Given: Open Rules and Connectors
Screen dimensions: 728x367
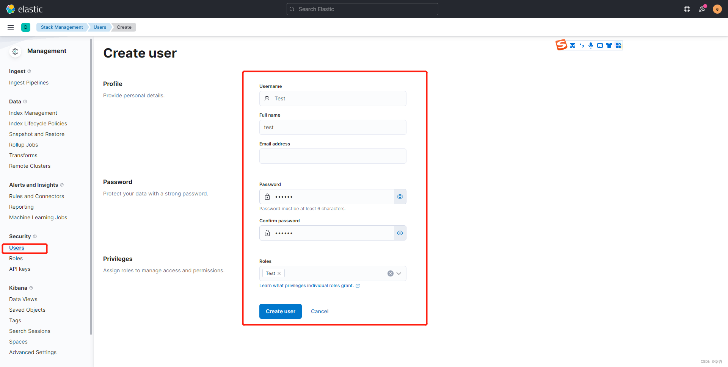Looking at the screenshot, I should tap(36, 196).
